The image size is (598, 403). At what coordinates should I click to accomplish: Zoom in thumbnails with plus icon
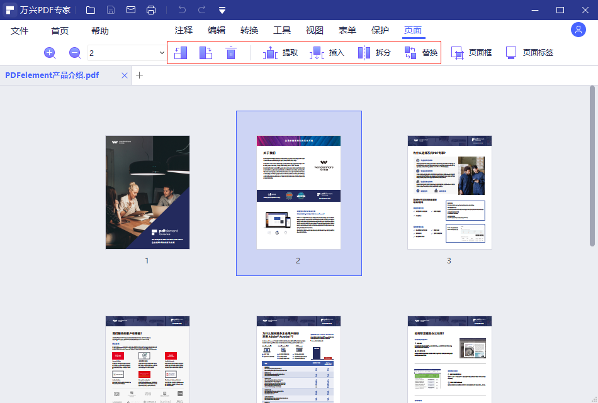[x=50, y=53]
